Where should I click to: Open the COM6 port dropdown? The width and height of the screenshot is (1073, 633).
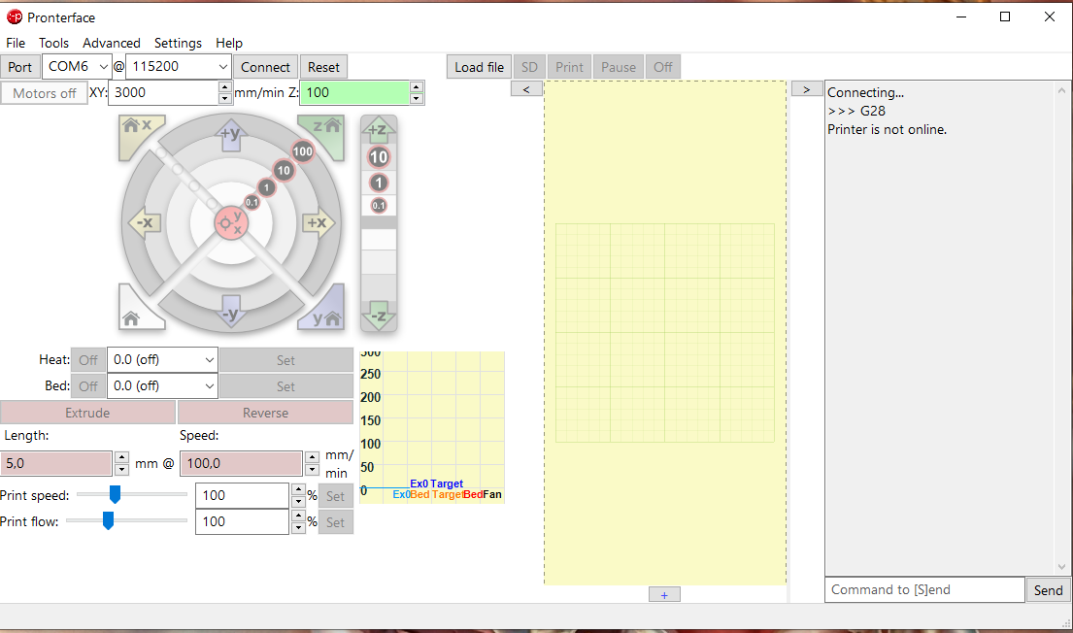click(103, 67)
